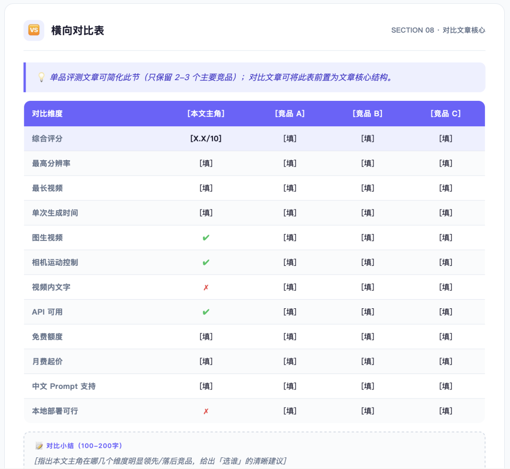Click the 免费额度 cell under [本文主角]

point(206,337)
